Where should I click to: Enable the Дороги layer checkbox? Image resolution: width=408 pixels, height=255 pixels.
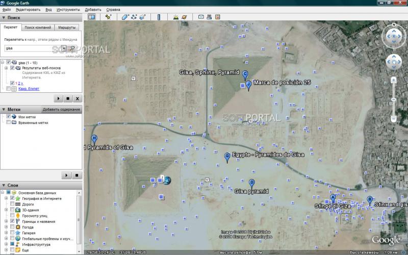(12, 204)
